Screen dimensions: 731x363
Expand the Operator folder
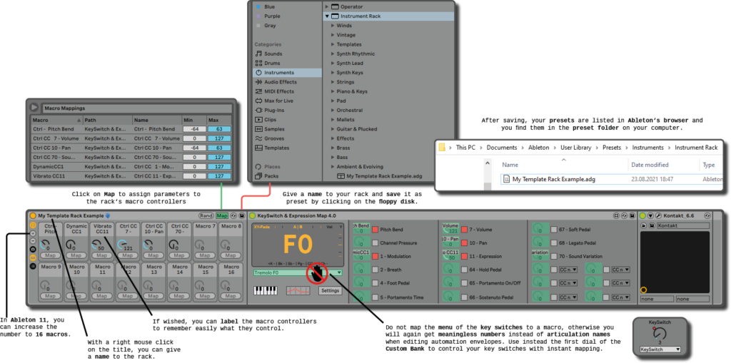coord(327,6)
